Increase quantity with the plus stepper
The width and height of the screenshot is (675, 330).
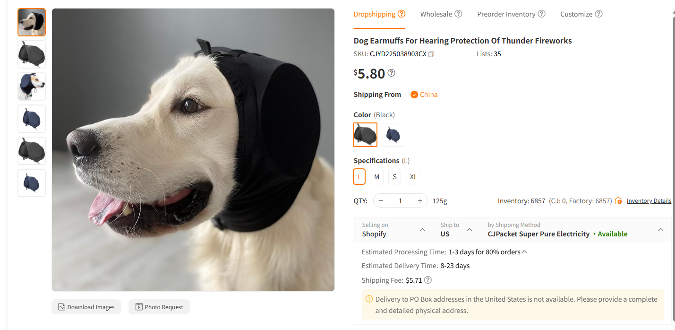pyautogui.click(x=419, y=200)
